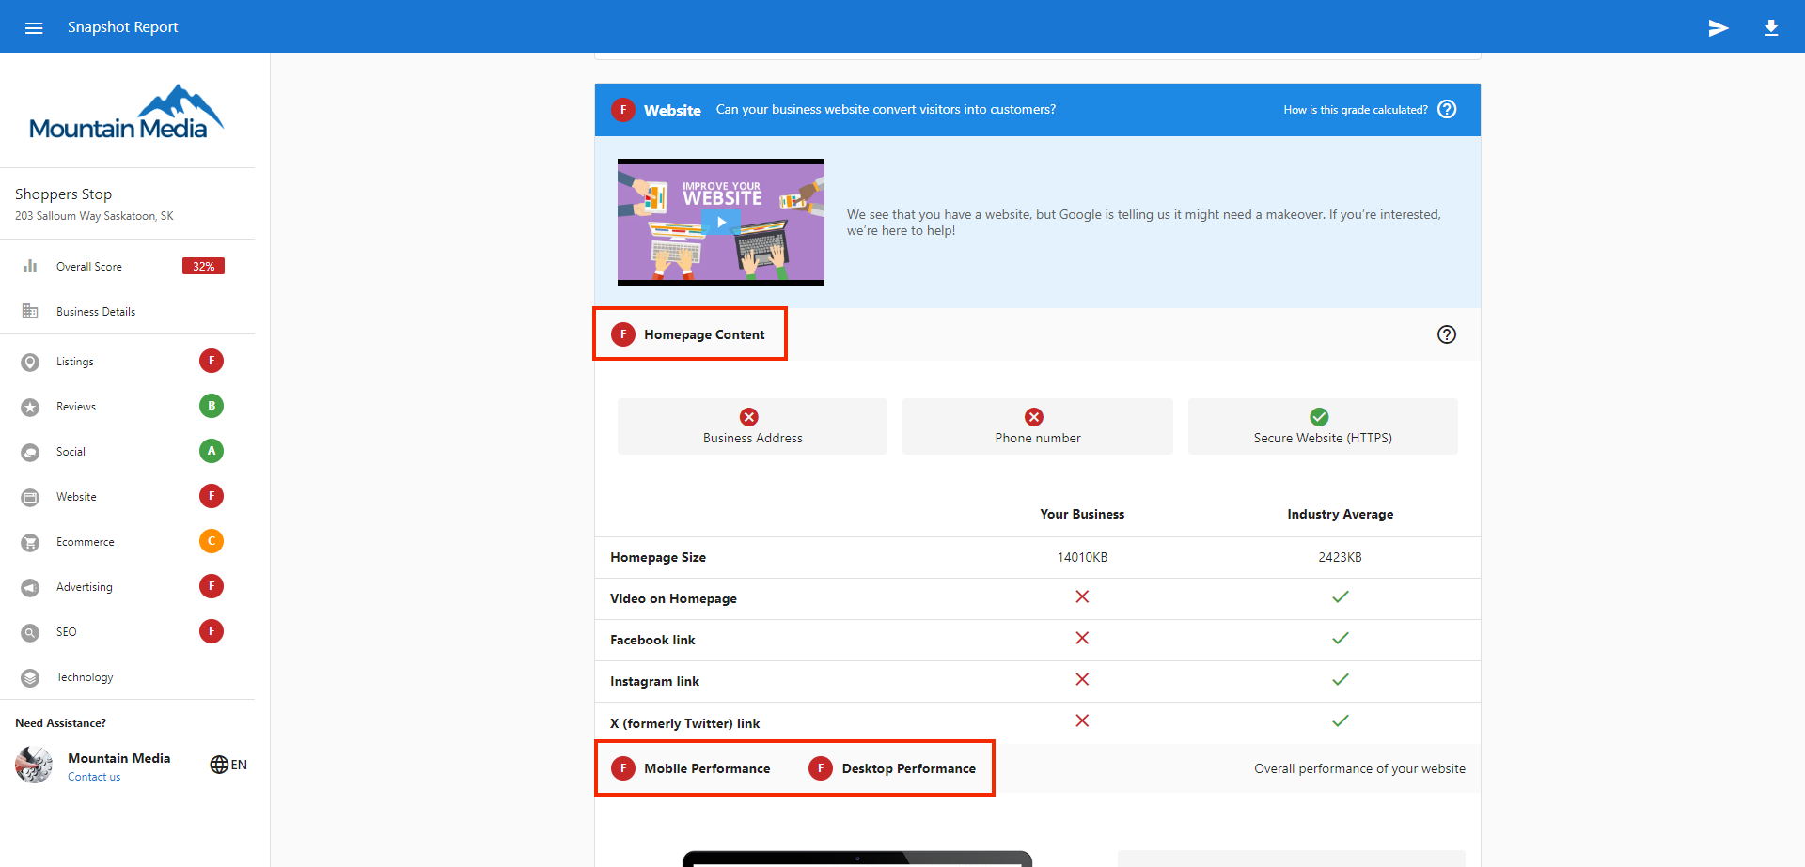
Task: Go to the Advertising section
Action: point(85,587)
